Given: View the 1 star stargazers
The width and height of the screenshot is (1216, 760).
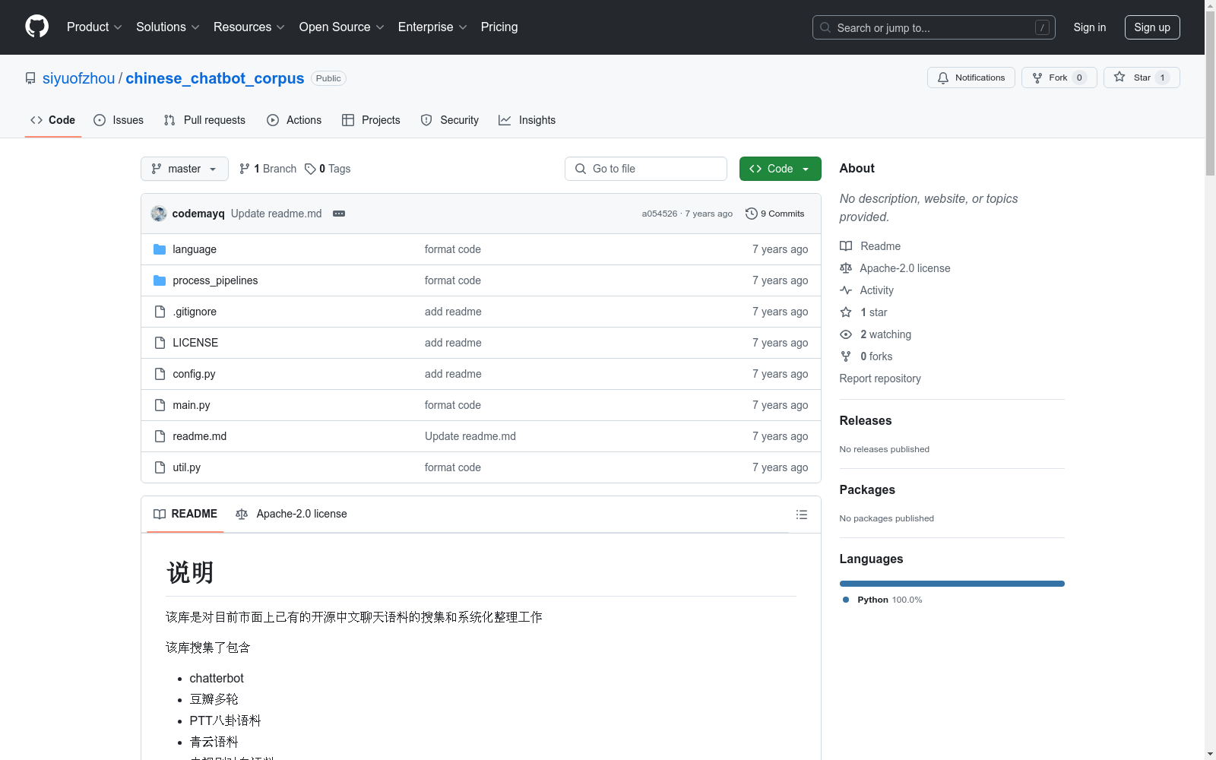Looking at the screenshot, I should [x=863, y=312].
